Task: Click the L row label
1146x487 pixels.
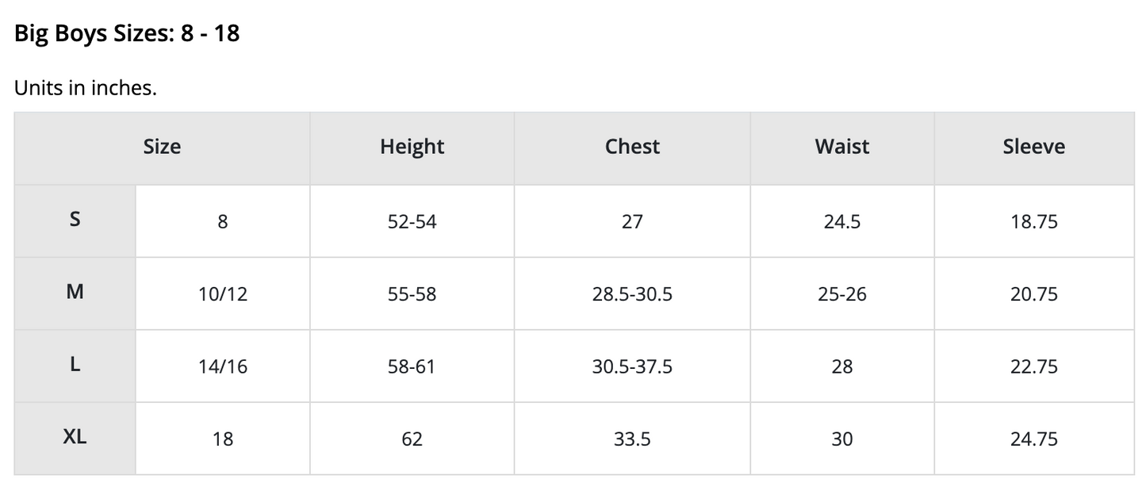Action: [75, 365]
